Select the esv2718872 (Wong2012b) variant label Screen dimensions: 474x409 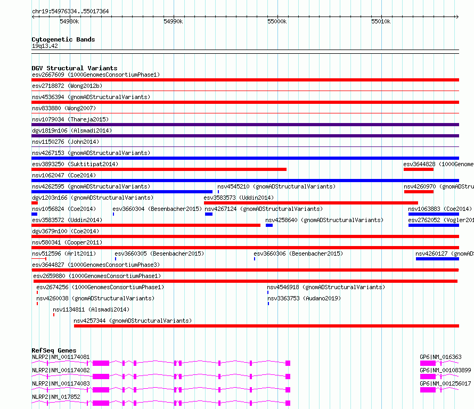click(67, 86)
